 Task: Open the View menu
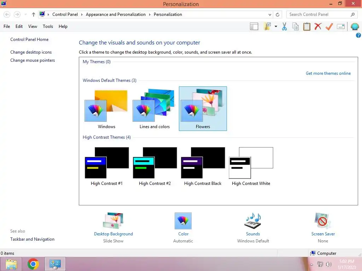click(33, 26)
